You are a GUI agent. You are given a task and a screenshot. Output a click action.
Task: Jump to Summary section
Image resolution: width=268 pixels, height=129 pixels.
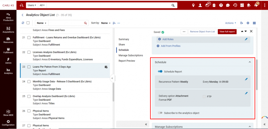click(x=124, y=39)
